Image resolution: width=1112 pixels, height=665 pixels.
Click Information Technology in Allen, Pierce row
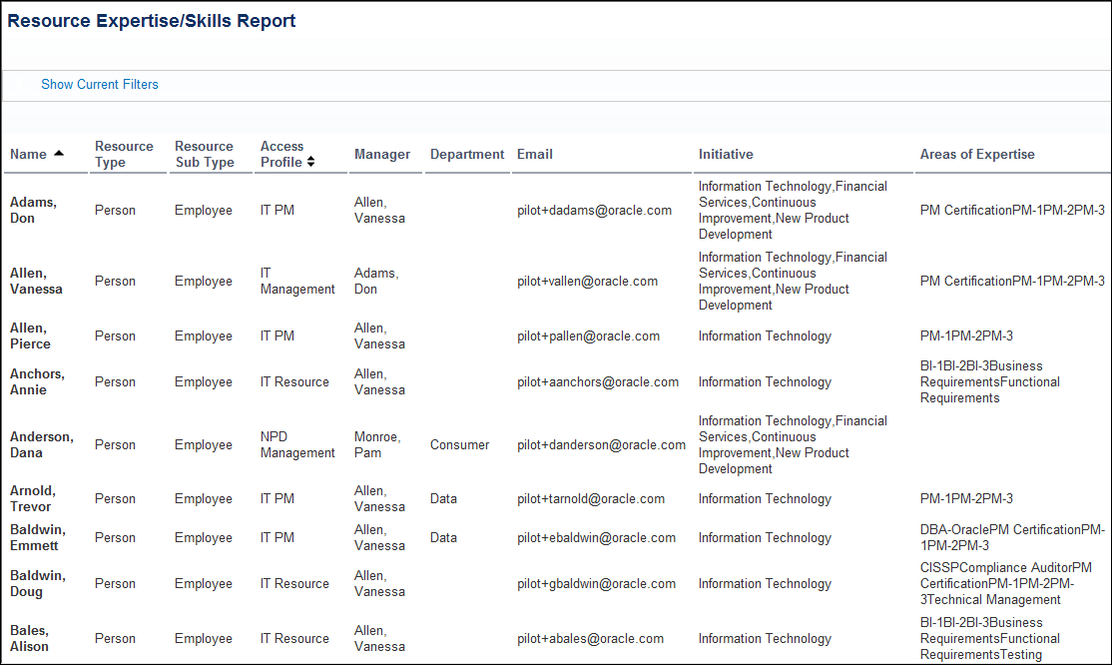click(765, 335)
